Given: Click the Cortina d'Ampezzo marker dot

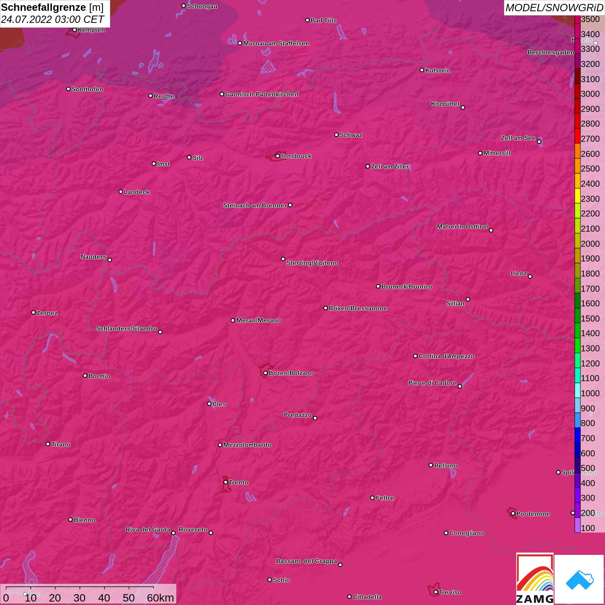Looking at the screenshot, I should (415, 356).
